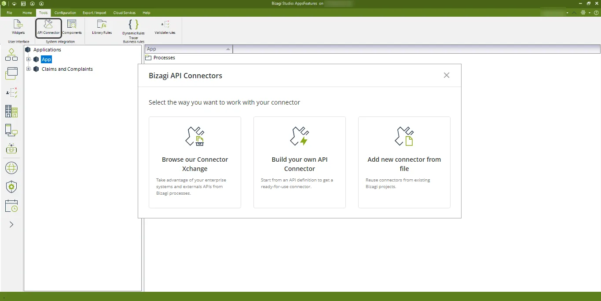The image size is (601, 301).
Task: Open the process modeler sidebar icon
Action: tap(11, 55)
